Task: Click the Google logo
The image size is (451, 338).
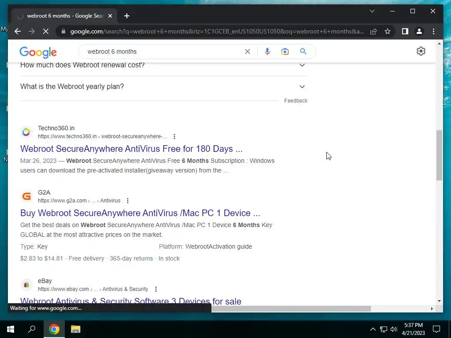Action: pyautogui.click(x=38, y=52)
